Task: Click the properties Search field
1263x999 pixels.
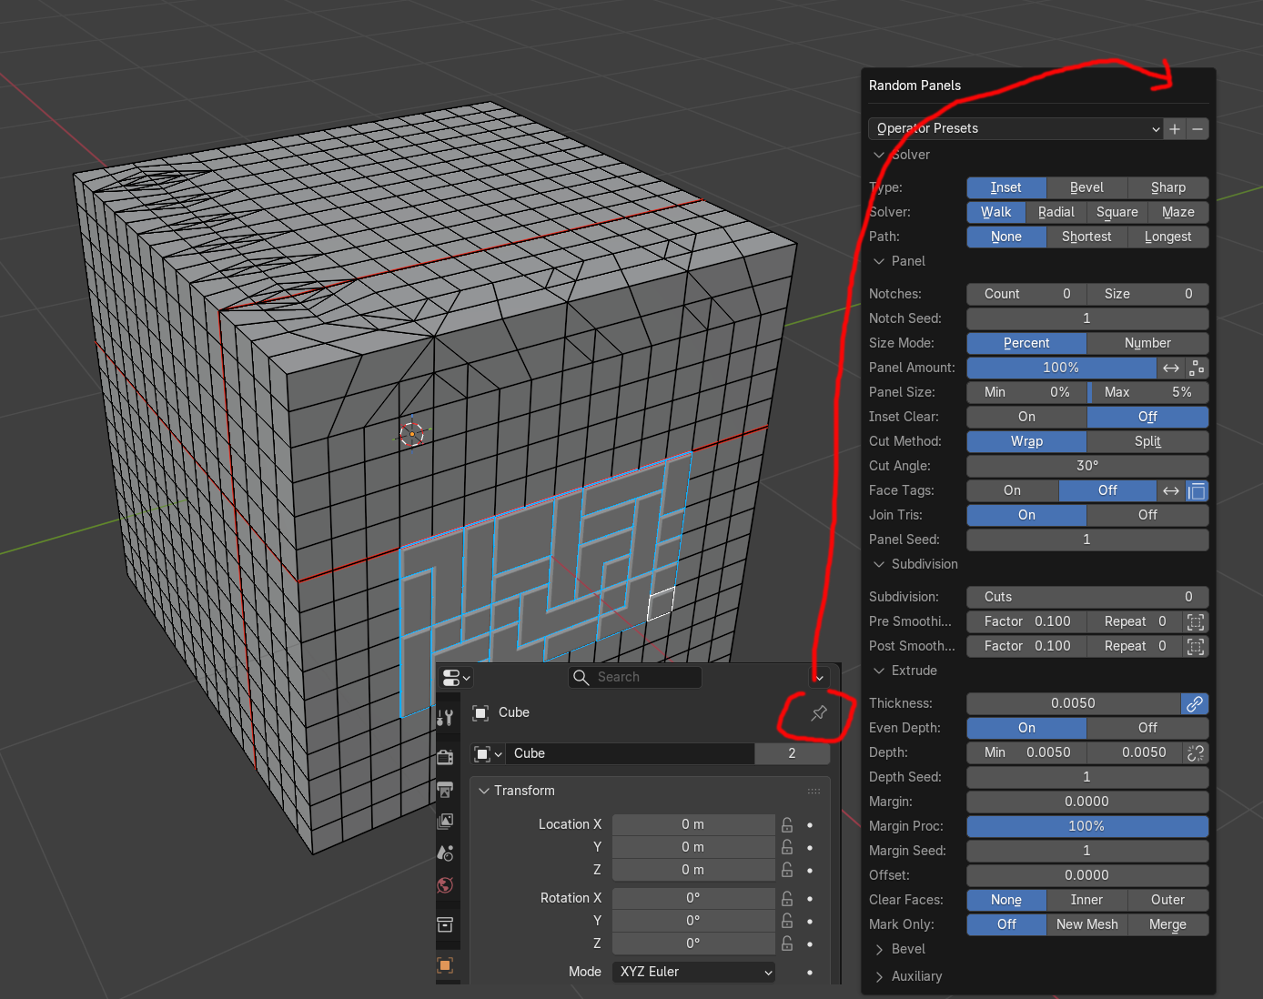Action: tap(635, 677)
